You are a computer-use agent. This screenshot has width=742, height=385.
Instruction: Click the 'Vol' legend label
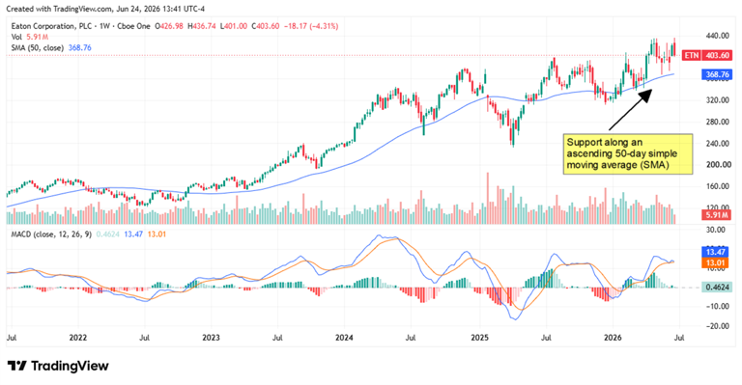[16, 37]
